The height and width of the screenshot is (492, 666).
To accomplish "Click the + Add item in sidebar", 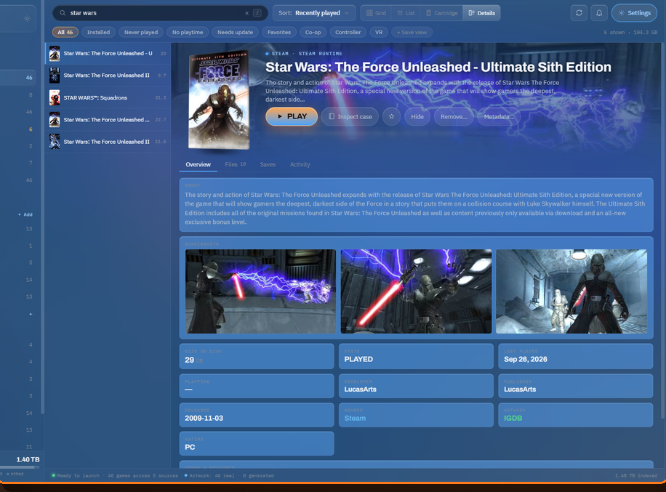I will click(25, 215).
